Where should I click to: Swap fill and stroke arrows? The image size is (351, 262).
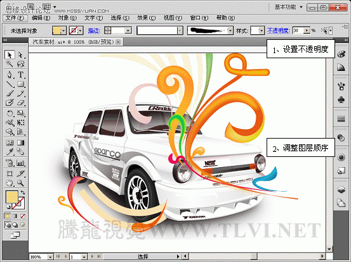(23, 192)
